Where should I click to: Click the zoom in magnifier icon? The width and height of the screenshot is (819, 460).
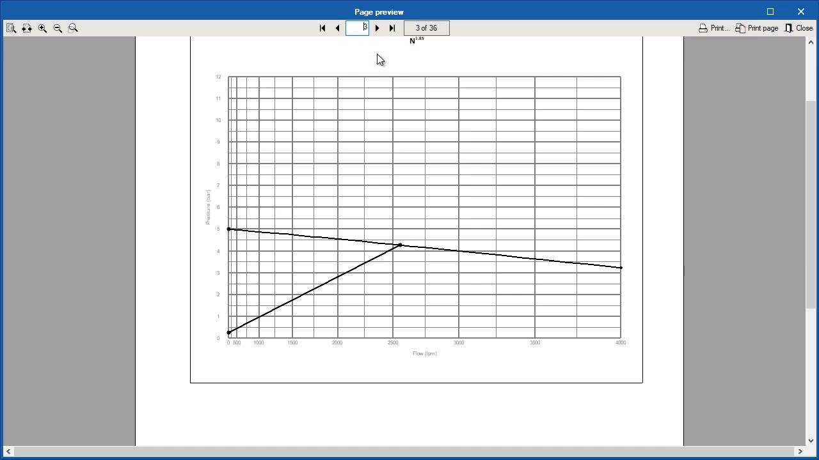(x=42, y=28)
